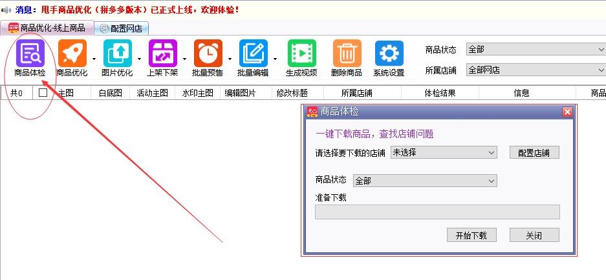Screen dimensions: 606x280
Task: Click the 所属店铺 column header
Action: pos(363,93)
